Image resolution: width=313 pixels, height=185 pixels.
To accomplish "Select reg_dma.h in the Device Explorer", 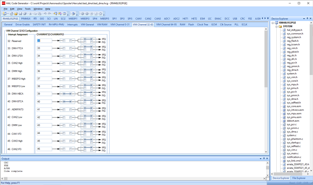I will (x=292, y=70).
